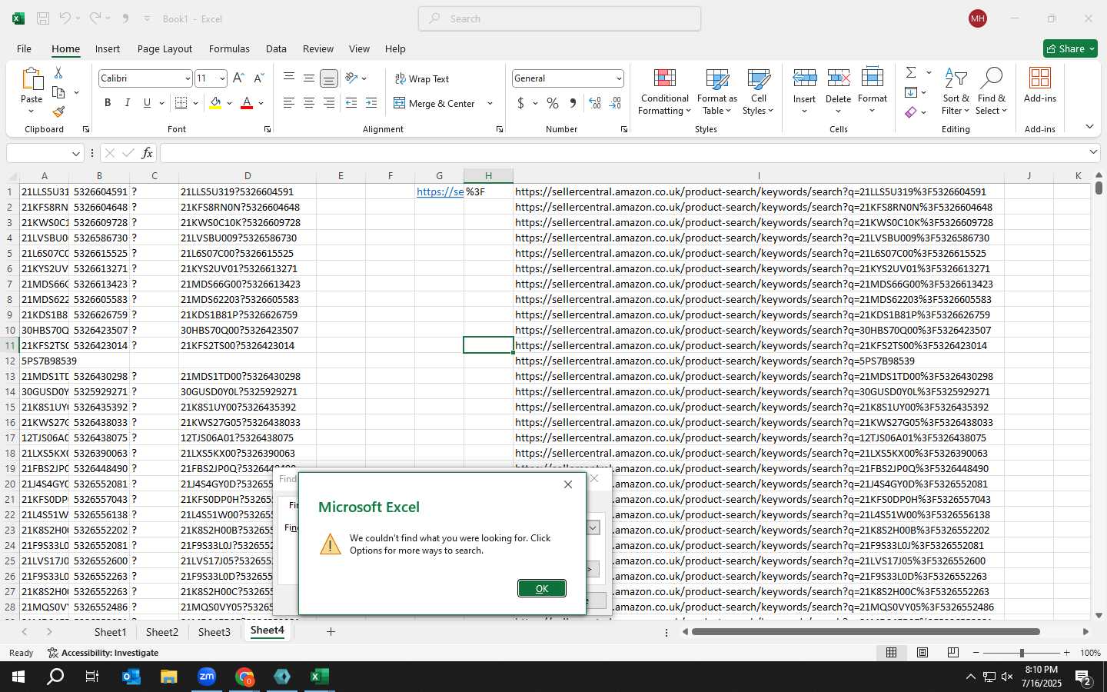Click the horizontal scrollbar thumb
The height and width of the screenshot is (692, 1107).
[866, 631]
